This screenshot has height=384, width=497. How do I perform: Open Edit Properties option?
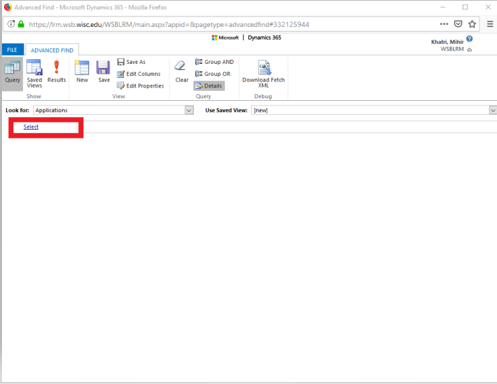coord(140,86)
